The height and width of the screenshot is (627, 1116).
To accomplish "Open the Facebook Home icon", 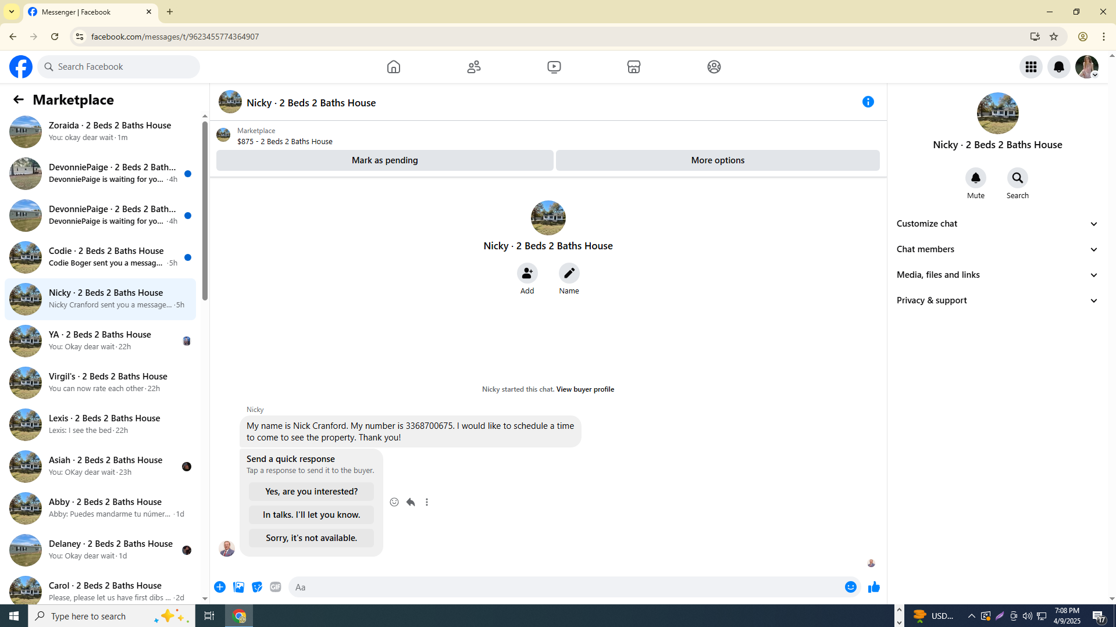I will pos(394,67).
